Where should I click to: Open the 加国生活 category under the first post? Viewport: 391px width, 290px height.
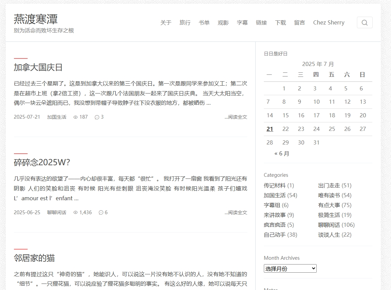pos(56,117)
